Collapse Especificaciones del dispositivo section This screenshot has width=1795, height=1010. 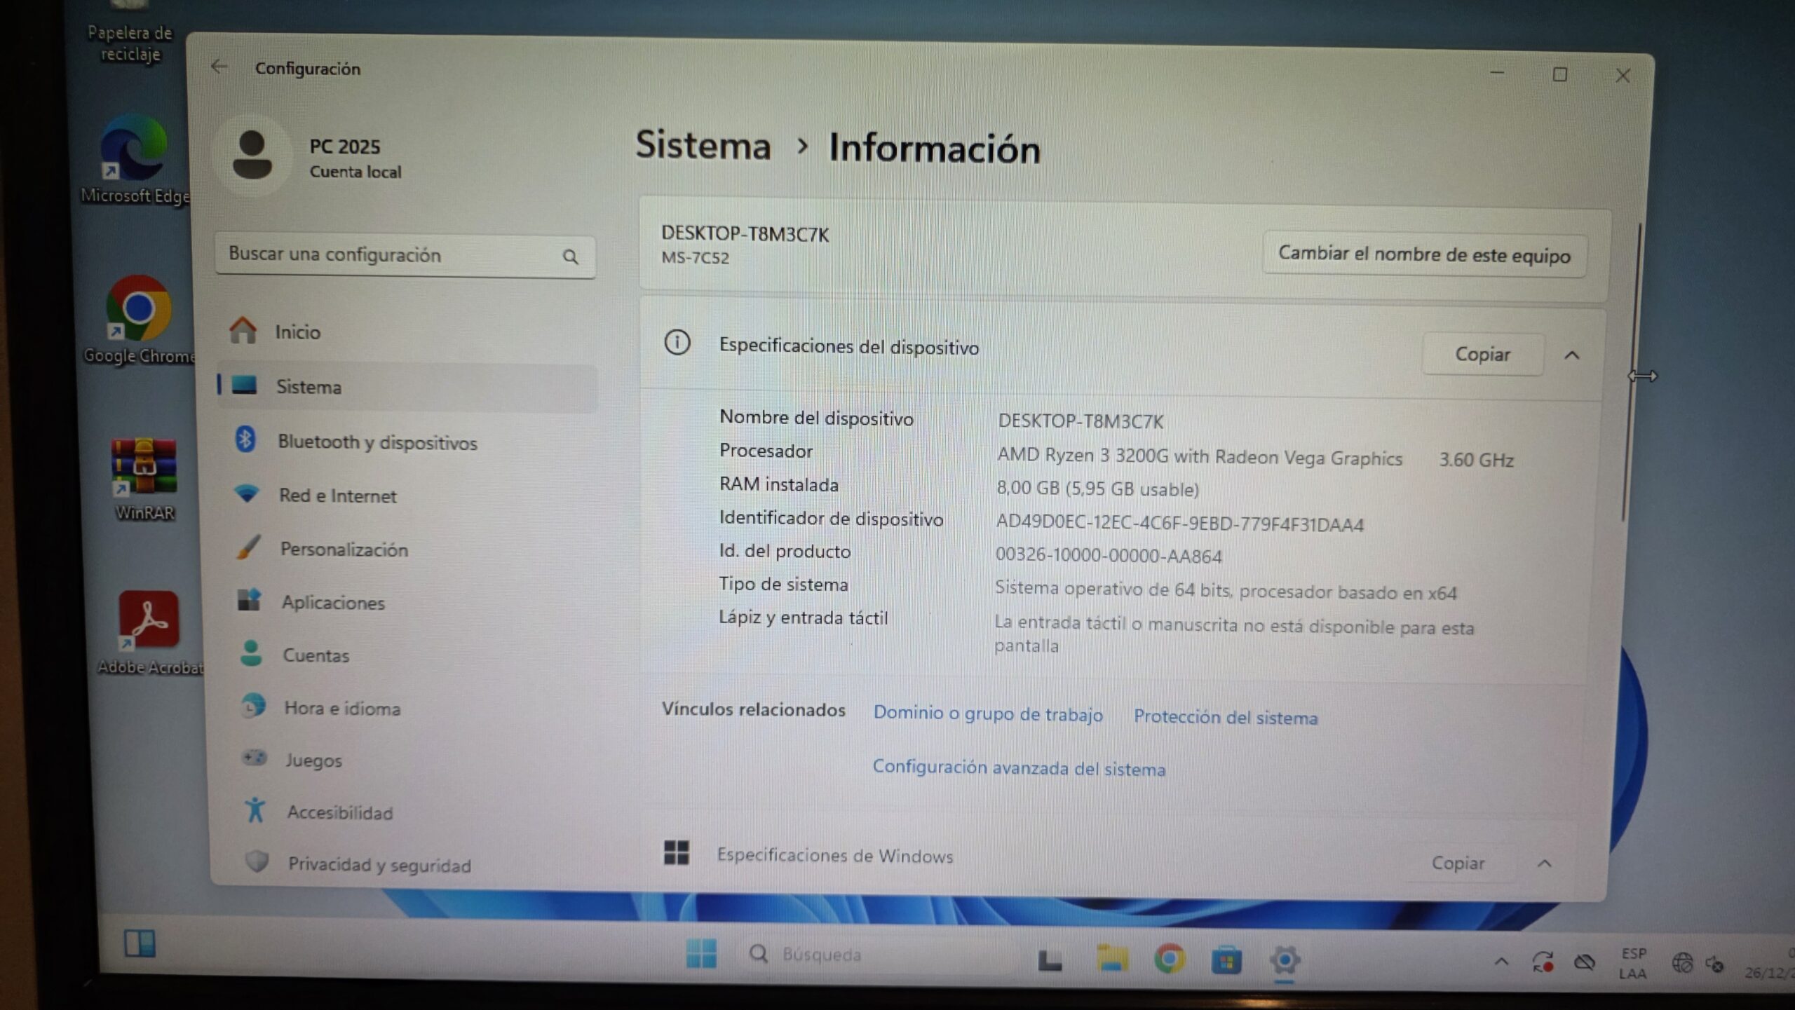click(x=1572, y=355)
